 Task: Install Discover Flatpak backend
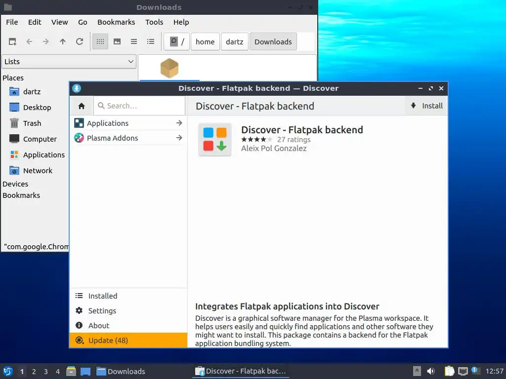coord(426,106)
